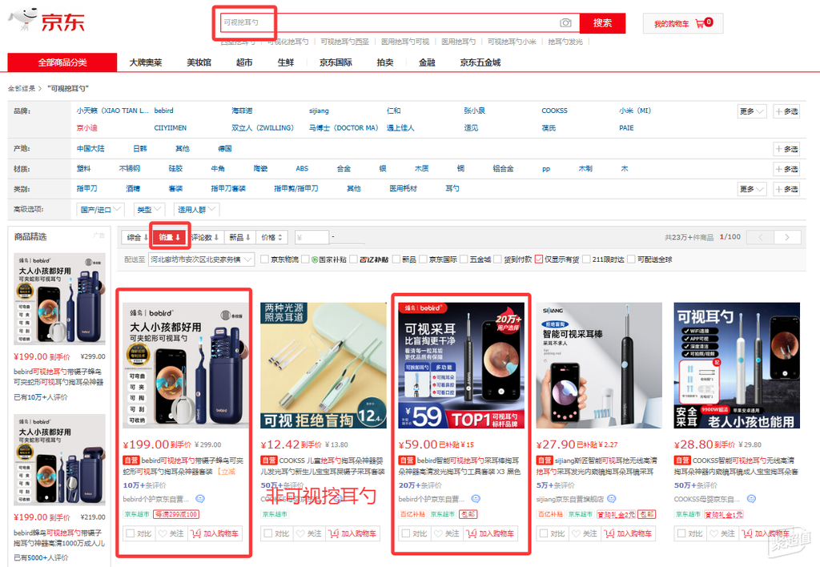
Task: Check 对比 for the ¥27.90 sijiang product
Action: point(544,533)
